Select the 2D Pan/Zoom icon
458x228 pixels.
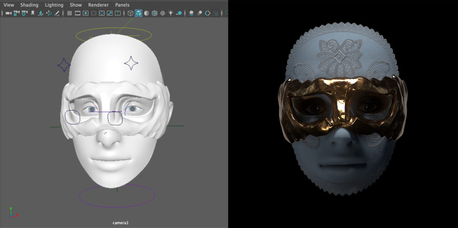pos(49,13)
